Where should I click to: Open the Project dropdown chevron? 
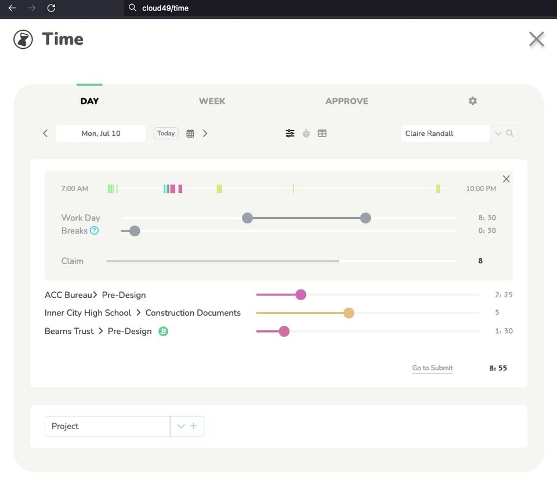[x=180, y=426]
